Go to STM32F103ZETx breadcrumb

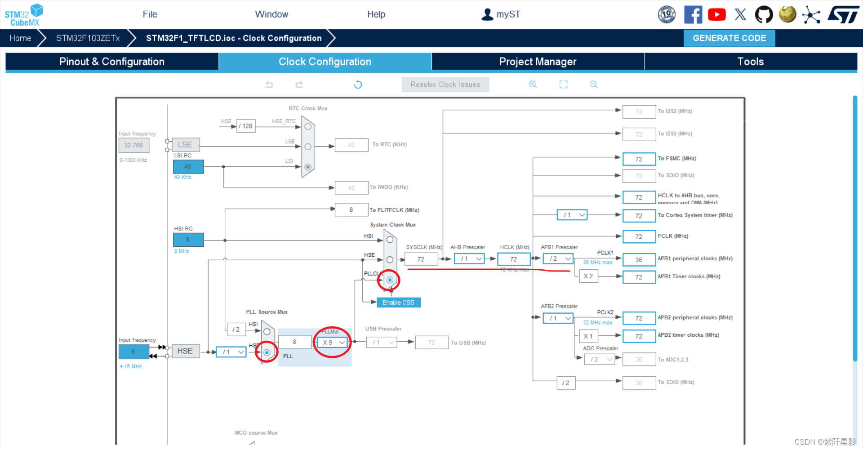(x=88, y=38)
